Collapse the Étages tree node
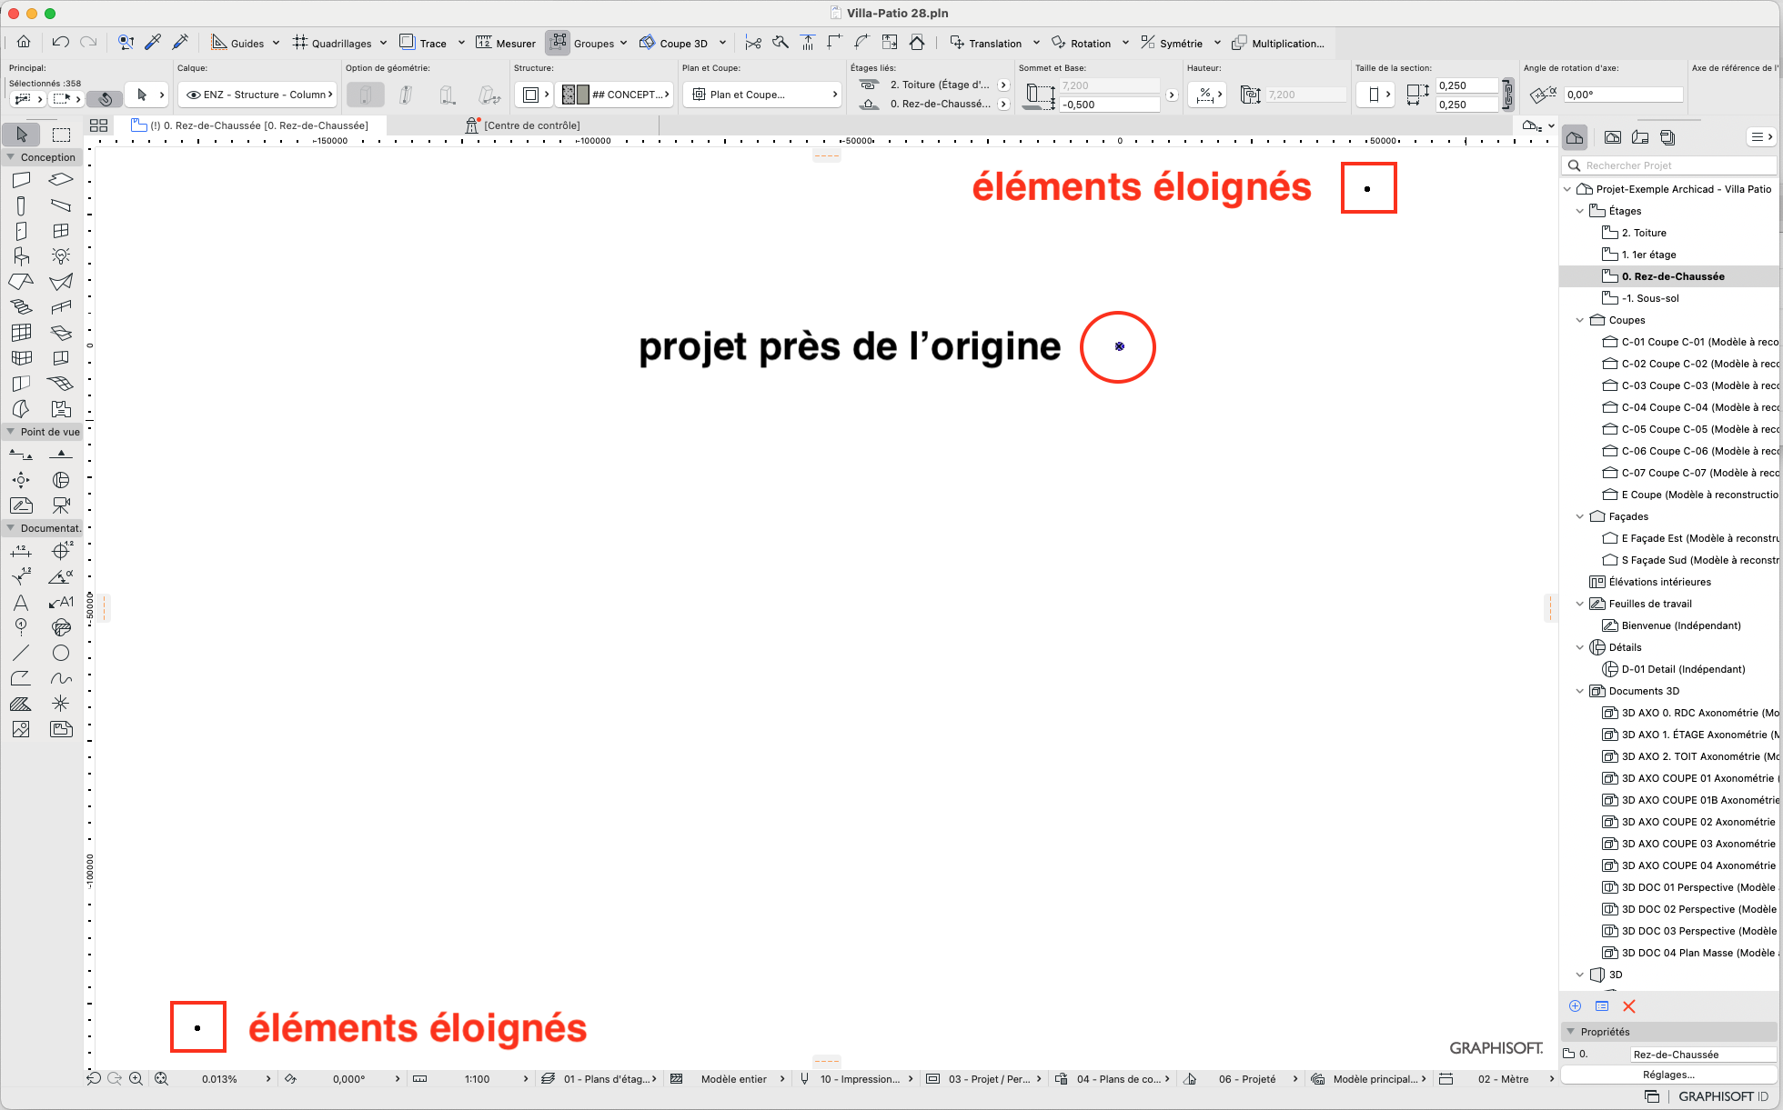 pos(1580,211)
